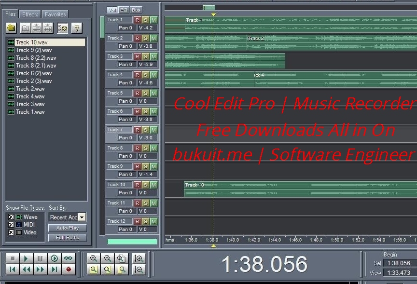Click Track 12 volume V 0 field
The image size is (417, 284).
148,230
